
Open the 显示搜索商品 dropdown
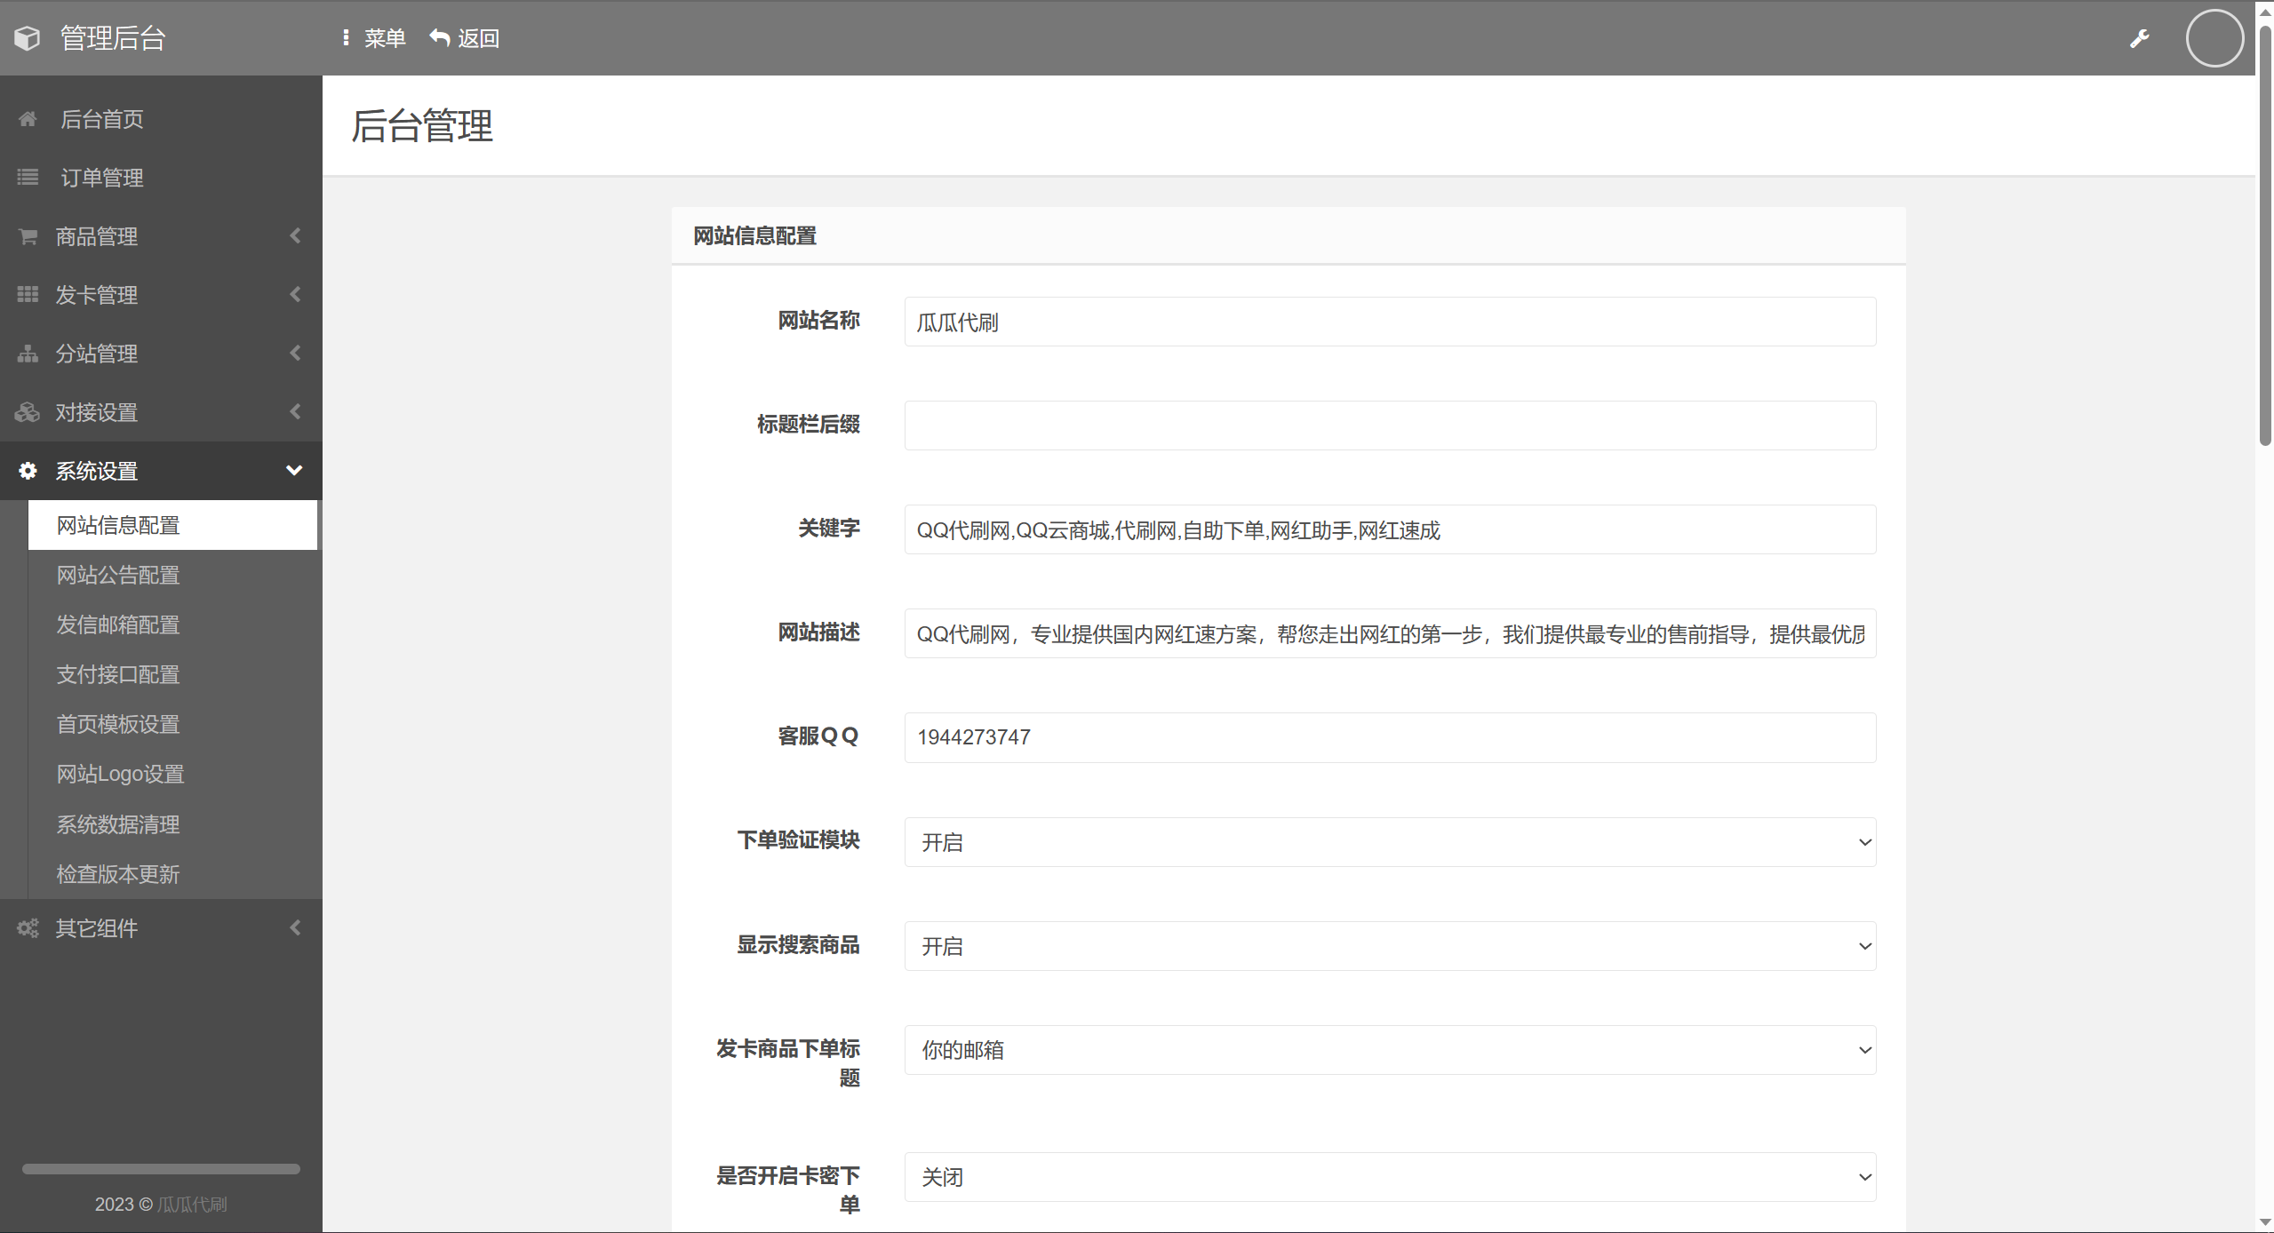point(1390,946)
